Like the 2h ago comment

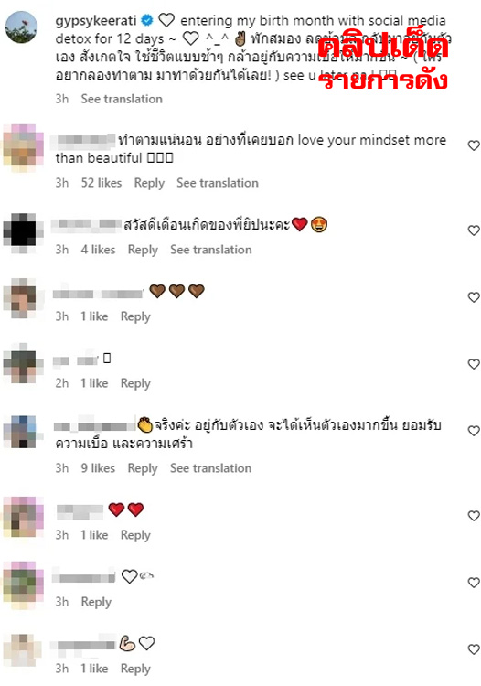[x=474, y=364]
